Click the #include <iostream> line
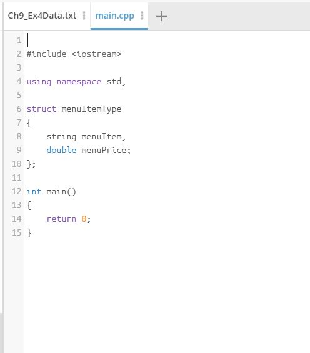 click(74, 54)
